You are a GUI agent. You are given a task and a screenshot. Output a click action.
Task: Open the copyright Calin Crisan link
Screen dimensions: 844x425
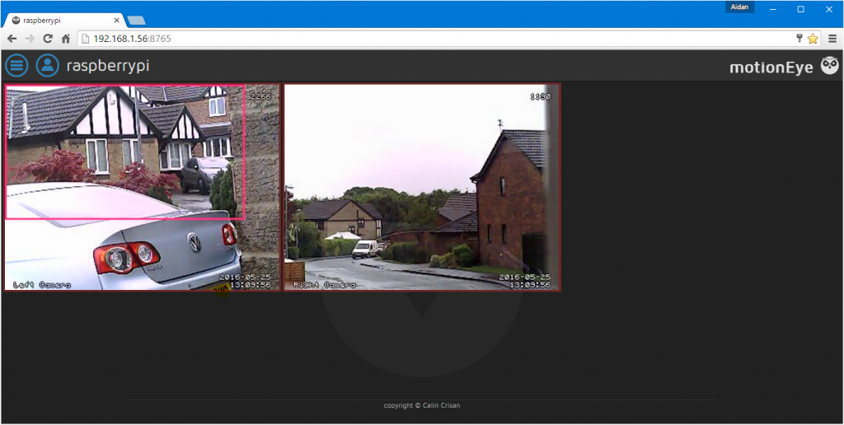(421, 406)
